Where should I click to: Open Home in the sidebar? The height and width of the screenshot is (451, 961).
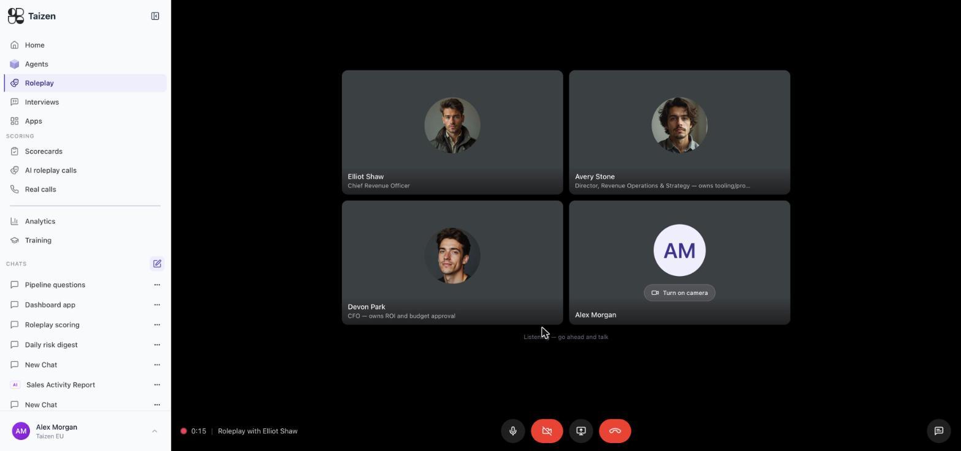point(85,45)
